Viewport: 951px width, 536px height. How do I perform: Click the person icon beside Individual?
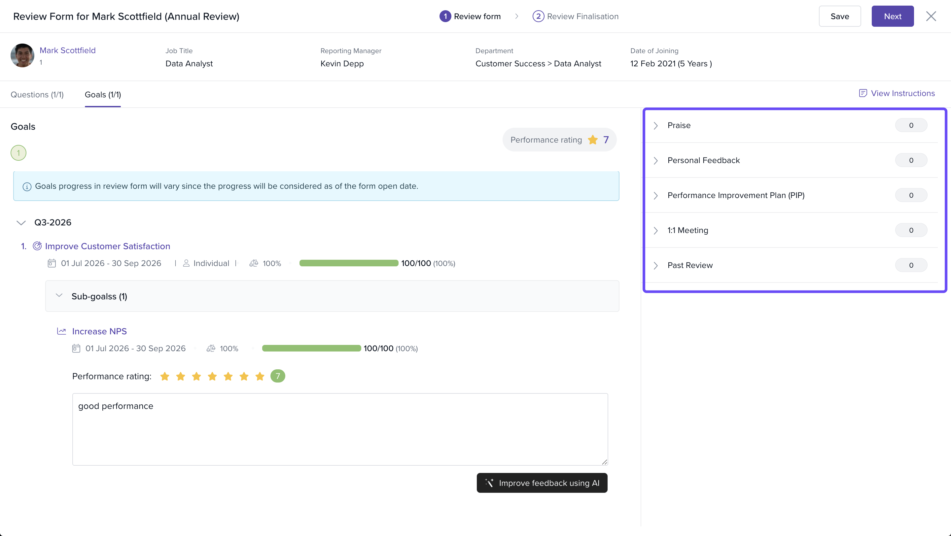click(187, 263)
